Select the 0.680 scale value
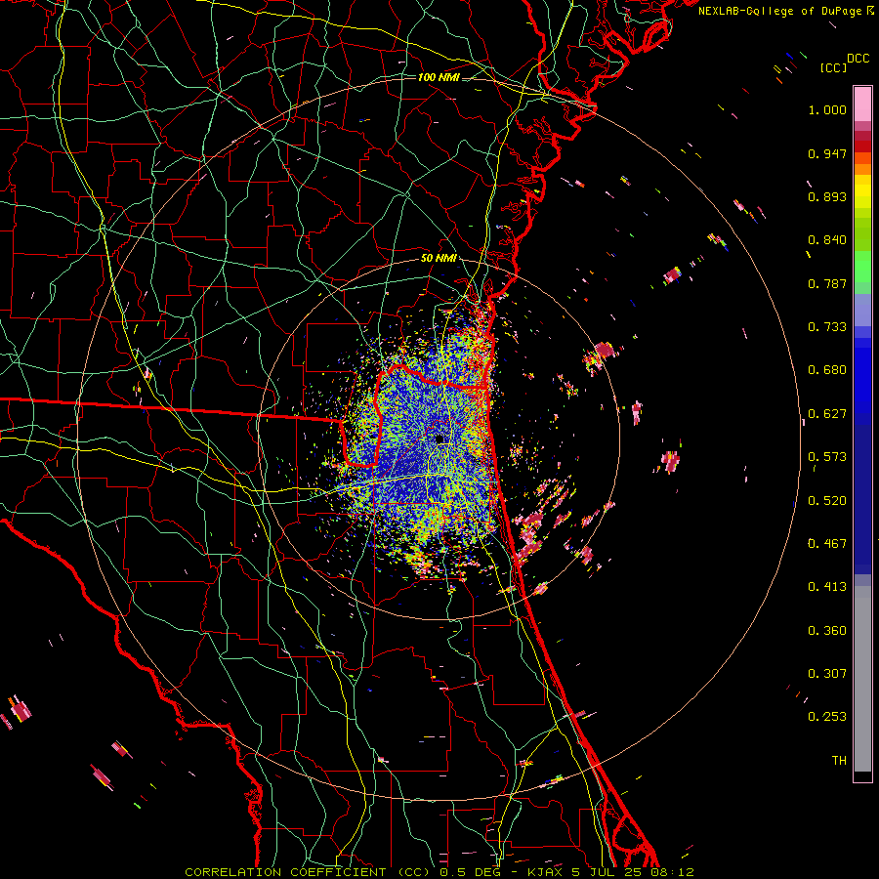Screen dimensions: 879x879 pyautogui.click(x=827, y=370)
